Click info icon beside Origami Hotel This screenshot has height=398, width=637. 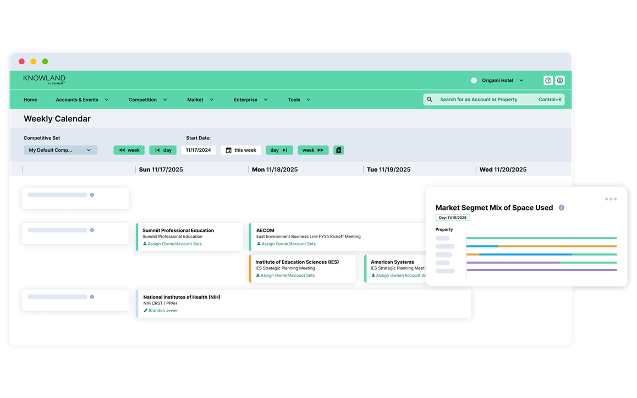(474, 80)
